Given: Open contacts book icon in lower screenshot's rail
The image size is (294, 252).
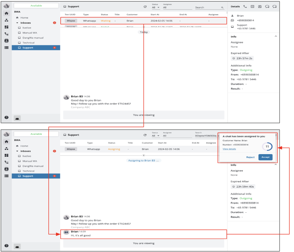Looking at the screenshot, I should [x=6, y=169].
